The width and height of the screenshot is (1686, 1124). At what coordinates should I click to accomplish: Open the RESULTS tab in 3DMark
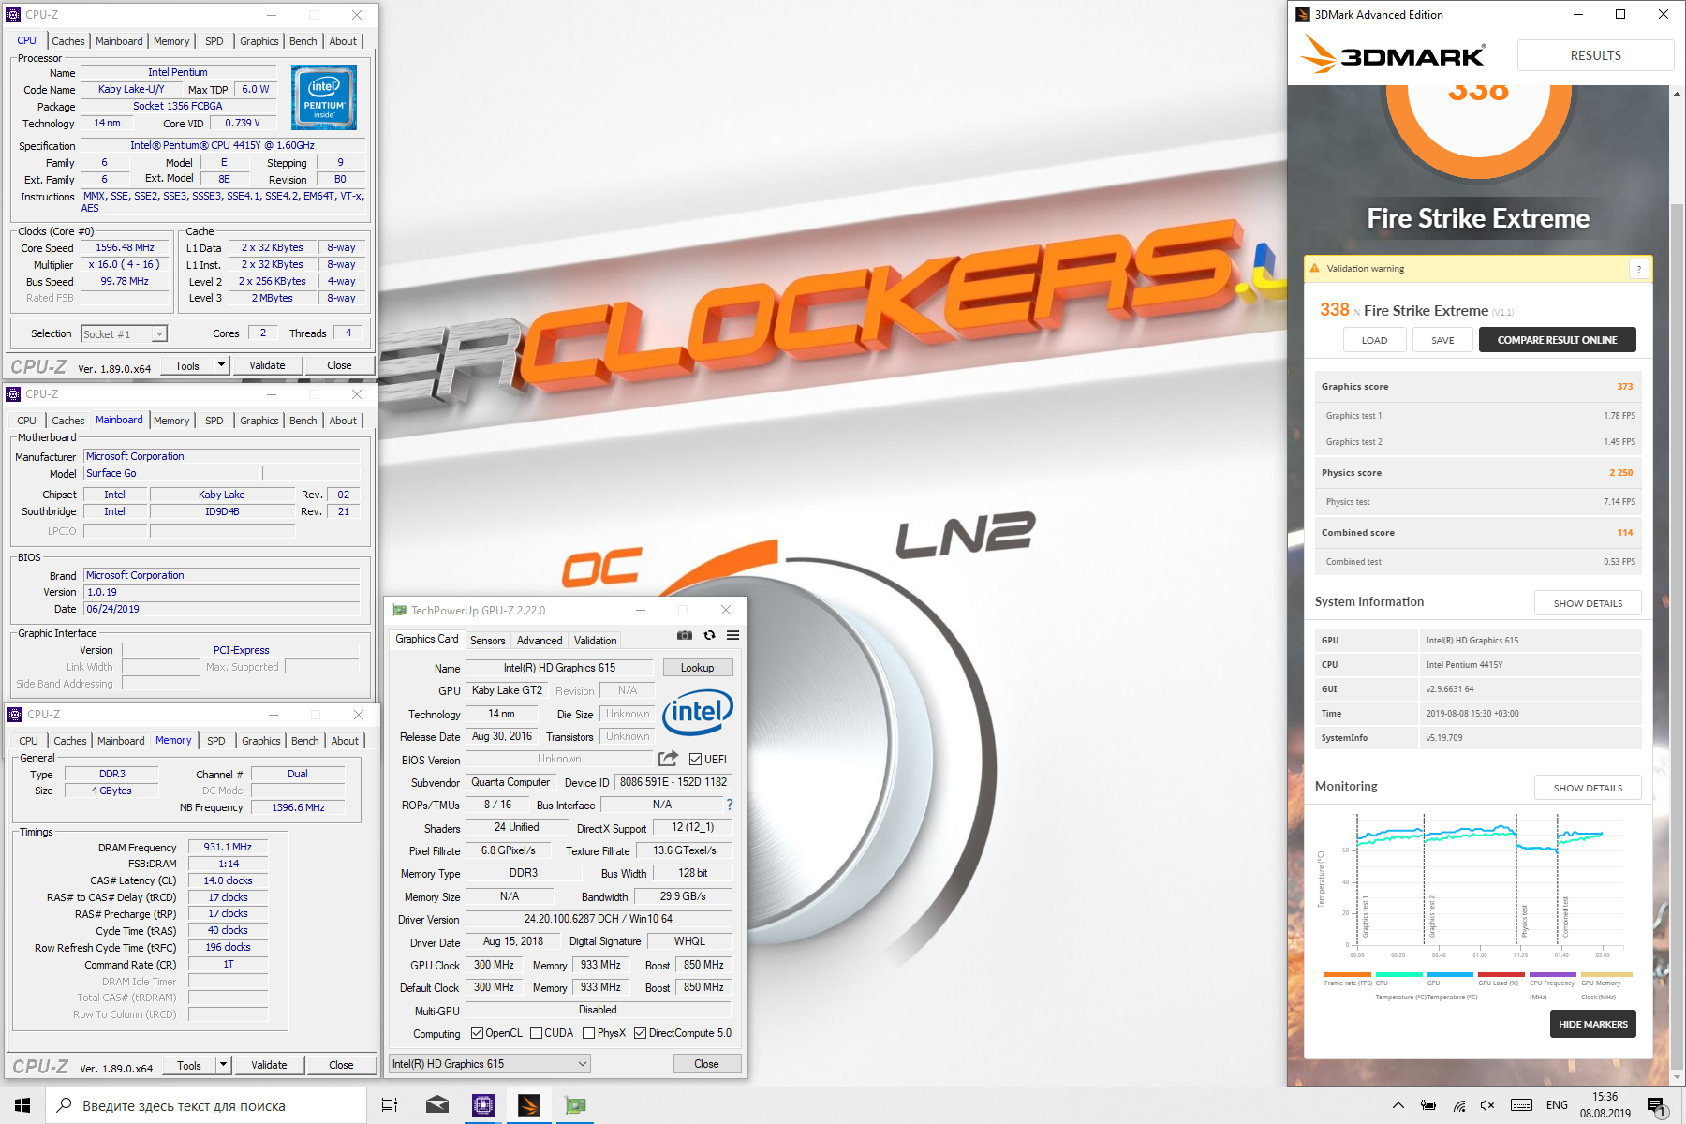tap(1595, 55)
